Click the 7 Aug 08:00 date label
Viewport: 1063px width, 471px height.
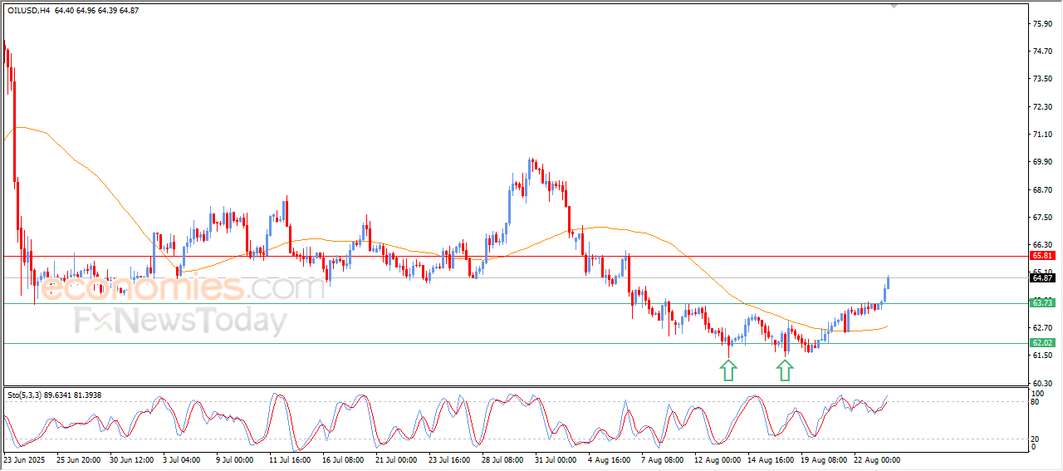coord(663,459)
